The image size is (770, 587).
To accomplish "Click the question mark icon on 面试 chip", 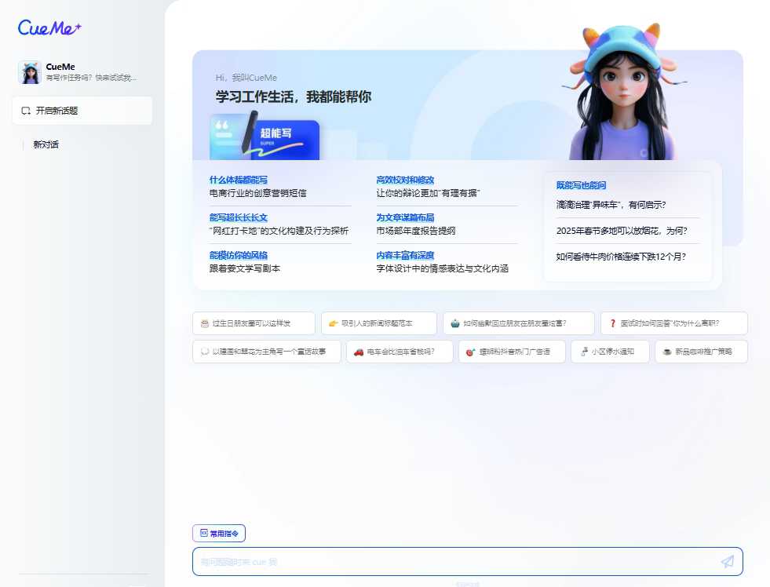I will click(612, 323).
